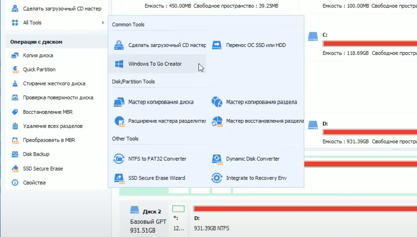Click the drive D: disk icon in list

pyautogui.click(x=313, y=125)
